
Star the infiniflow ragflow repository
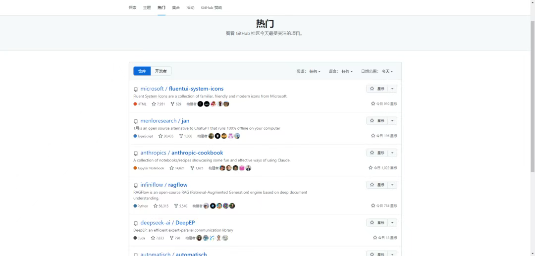(376, 185)
